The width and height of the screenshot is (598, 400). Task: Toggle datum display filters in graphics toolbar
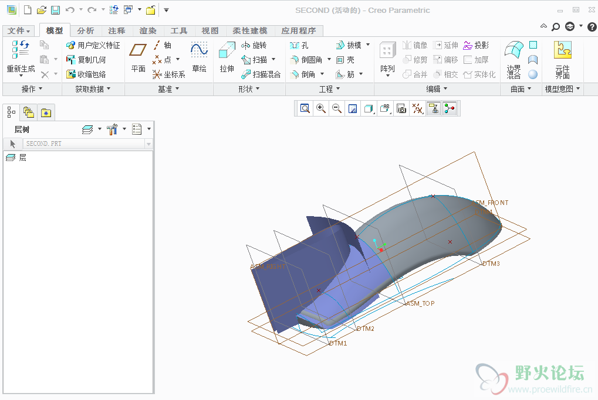(418, 109)
